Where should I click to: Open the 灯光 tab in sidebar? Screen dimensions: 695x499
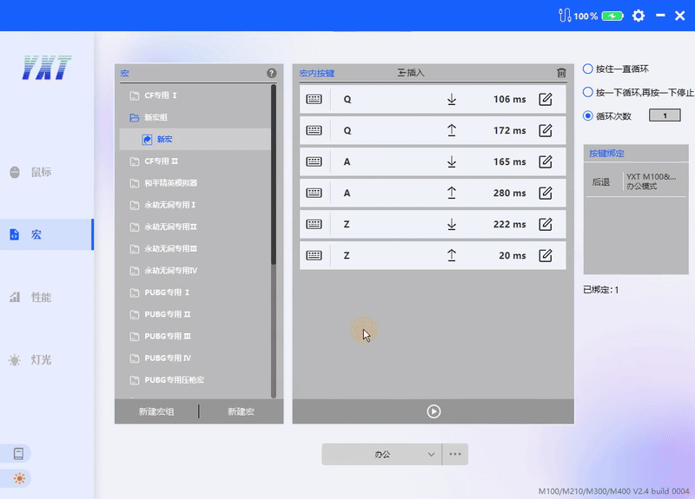click(x=41, y=359)
